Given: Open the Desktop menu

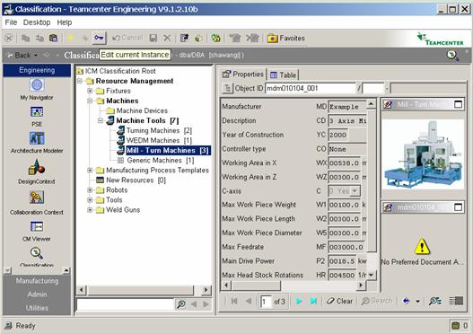Looking at the screenshot, I should [37, 22].
